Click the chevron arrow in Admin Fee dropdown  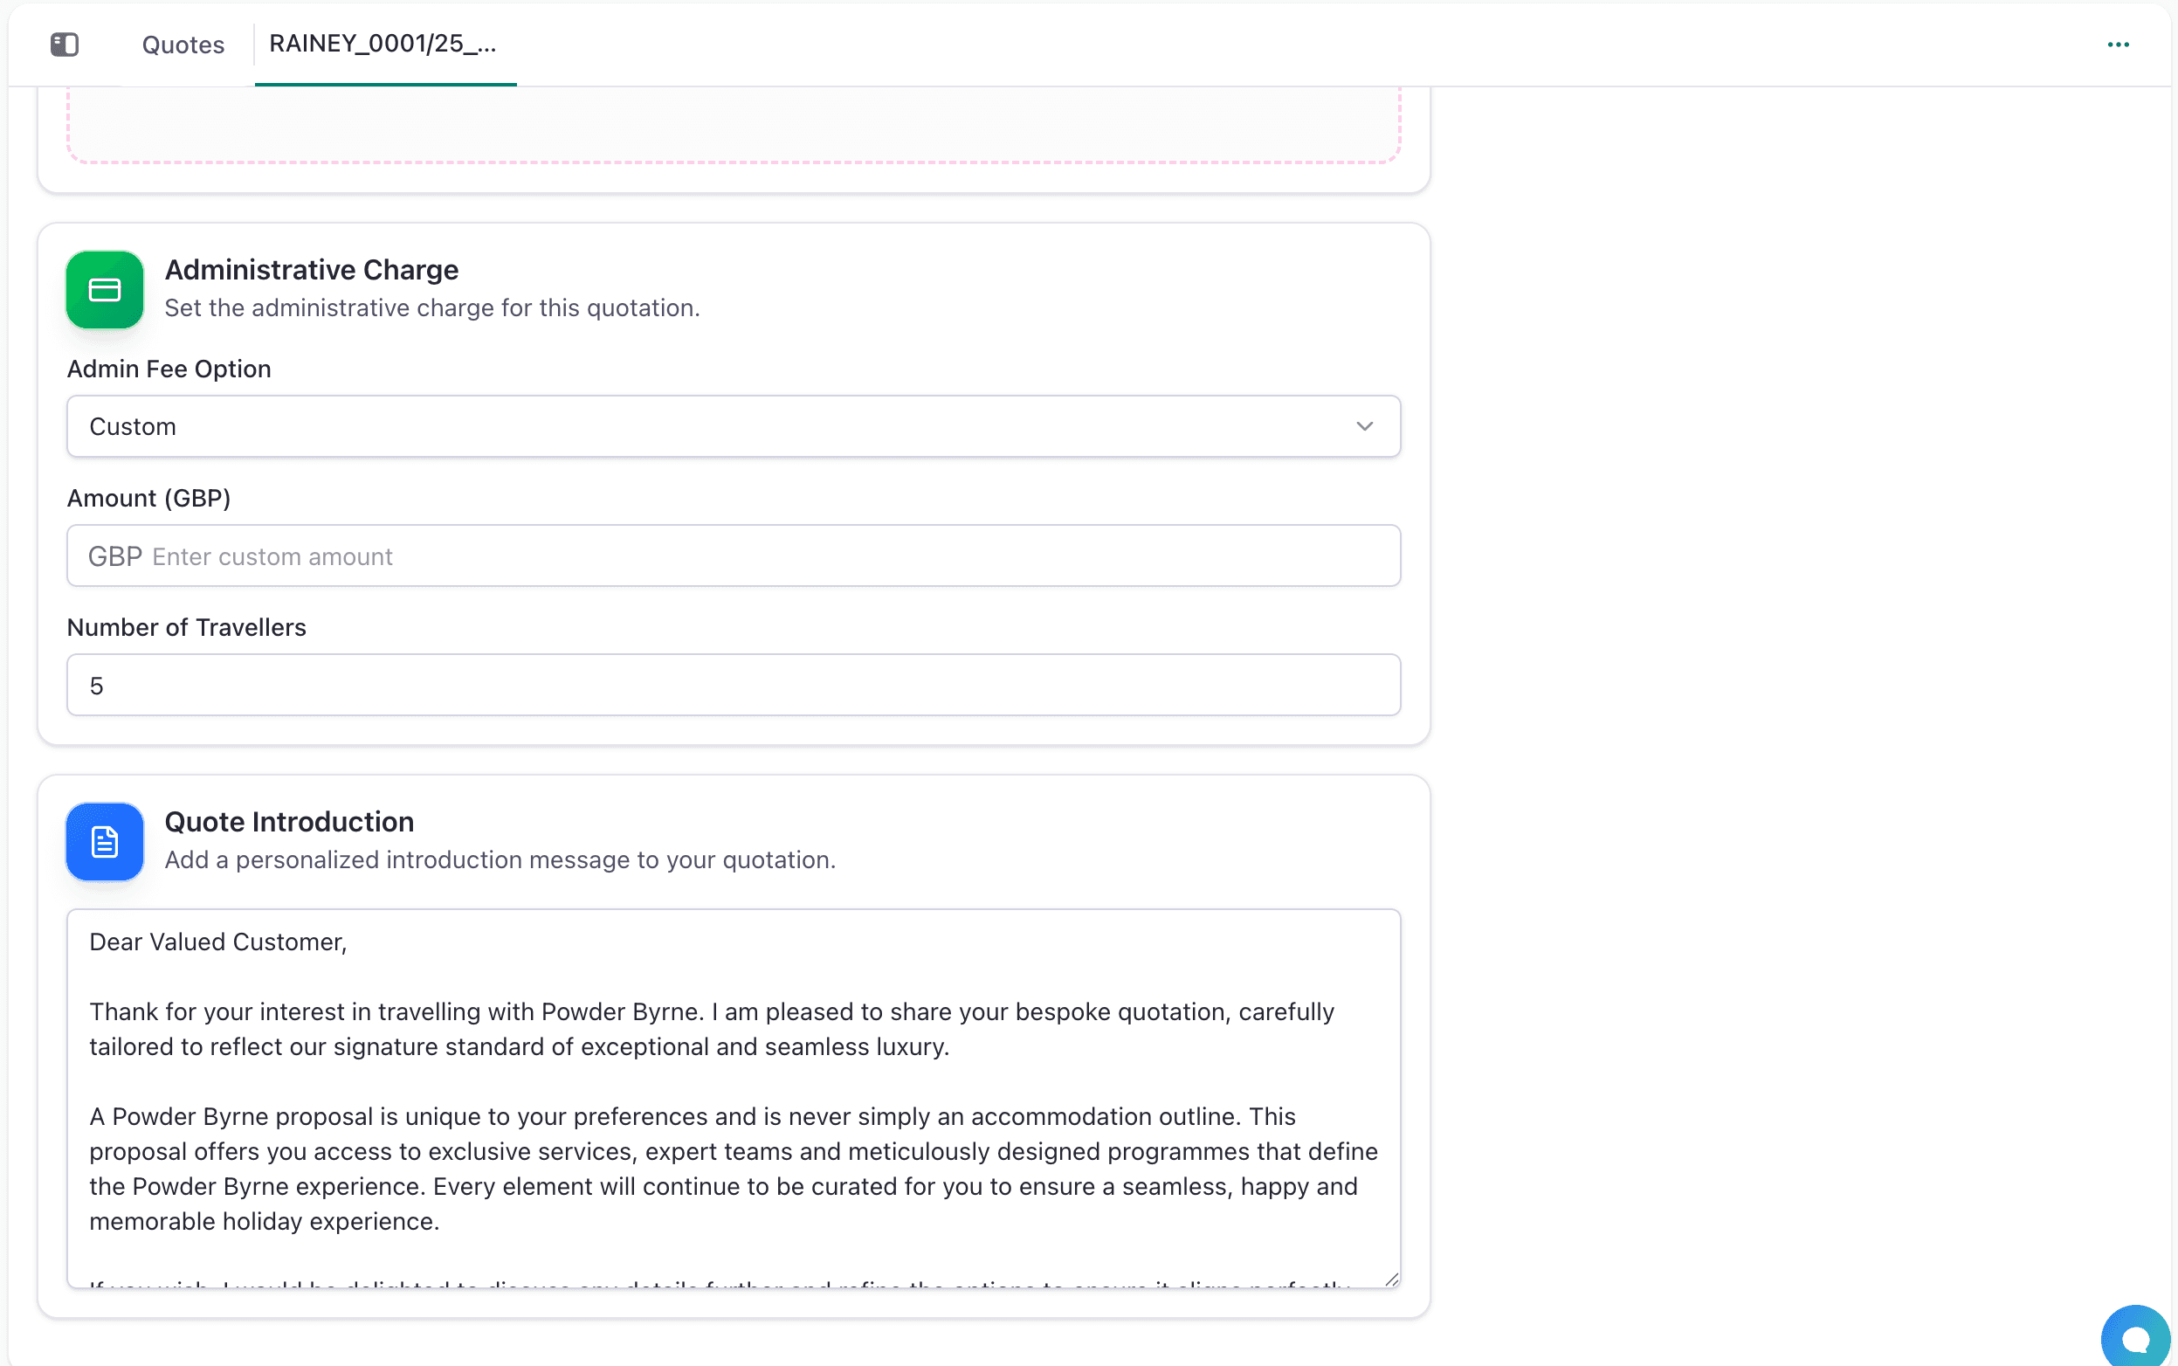[x=1364, y=426]
